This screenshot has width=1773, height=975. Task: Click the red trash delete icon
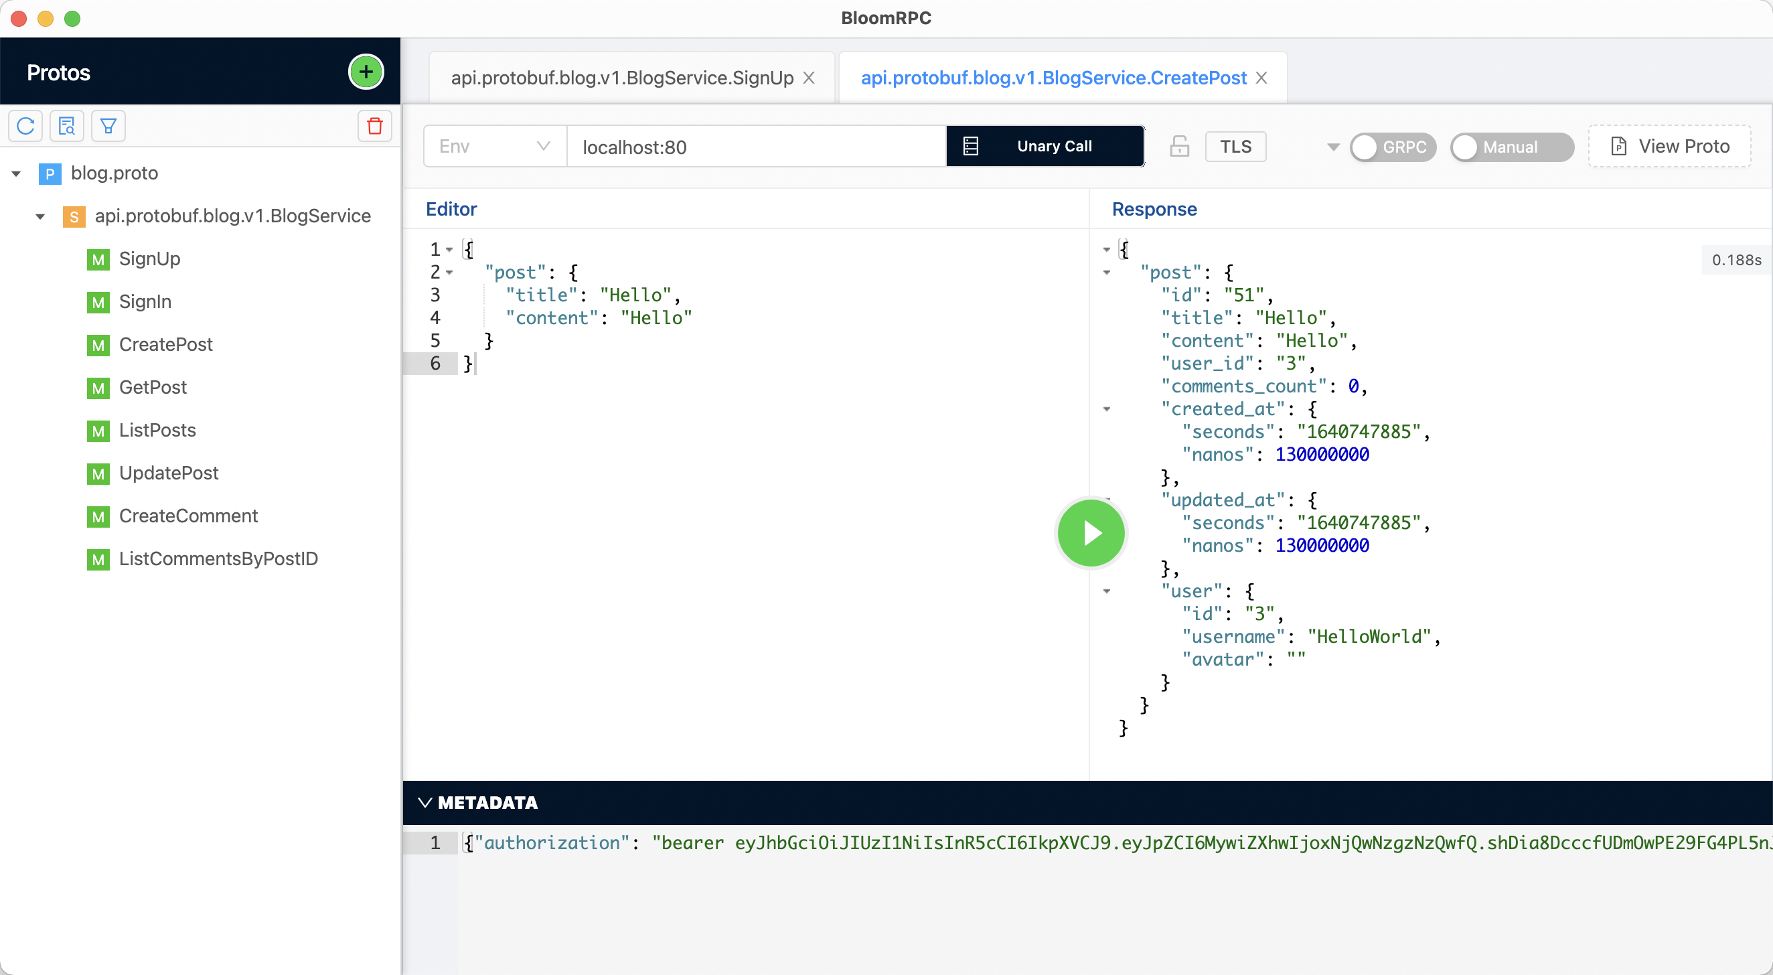pyautogui.click(x=374, y=126)
